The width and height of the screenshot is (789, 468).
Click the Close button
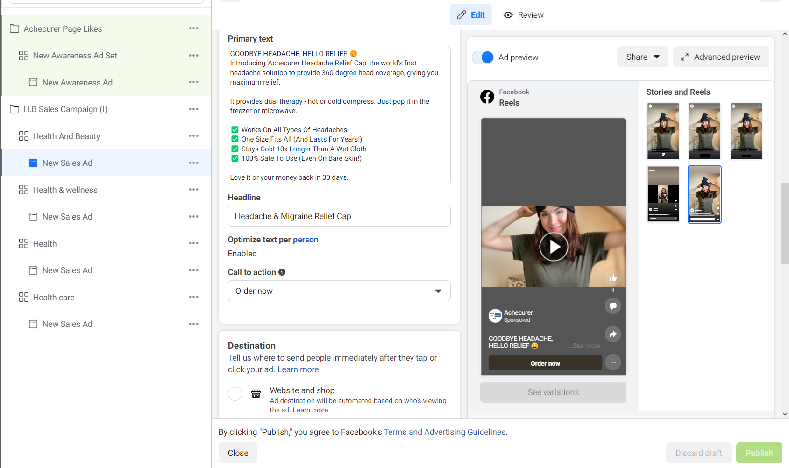238,453
